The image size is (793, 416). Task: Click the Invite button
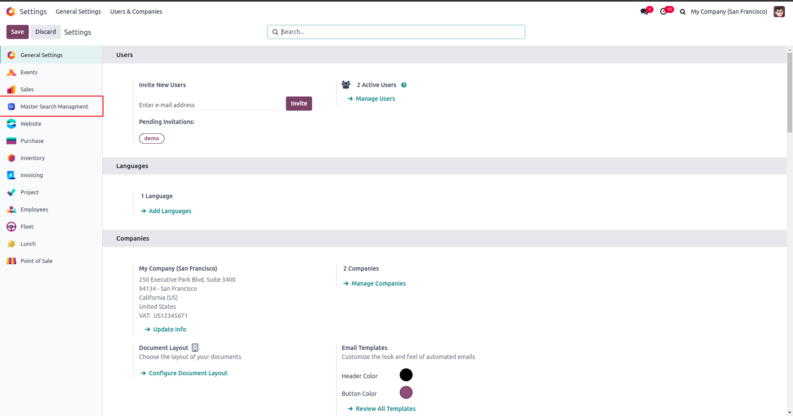(299, 103)
